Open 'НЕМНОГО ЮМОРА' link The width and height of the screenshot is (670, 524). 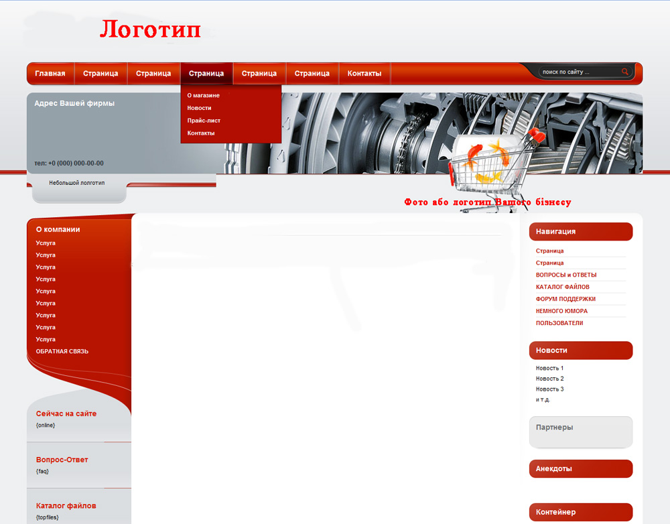click(x=562, y=311)
